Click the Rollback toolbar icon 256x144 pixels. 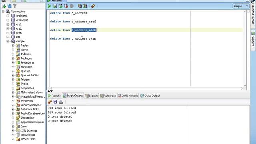coord(66,6)
